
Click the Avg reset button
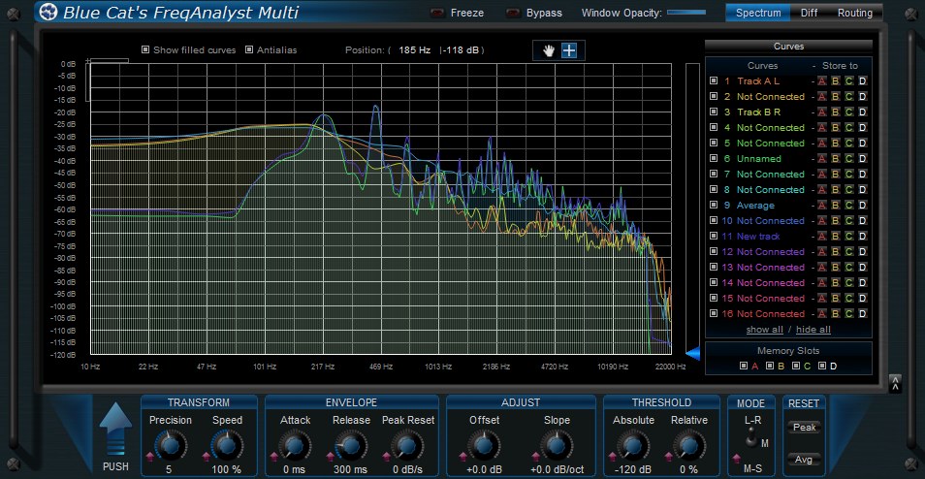[x=804, y=459]
